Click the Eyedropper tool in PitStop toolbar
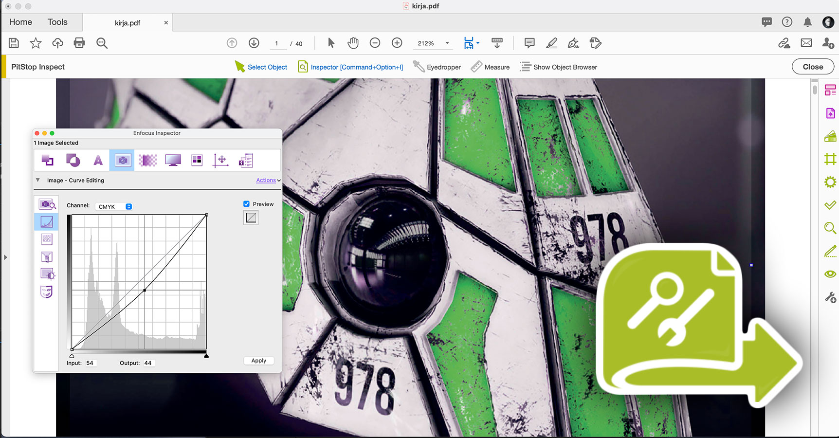Image resolution: width=839 pixels, height=438 pixels. point(437,67)
